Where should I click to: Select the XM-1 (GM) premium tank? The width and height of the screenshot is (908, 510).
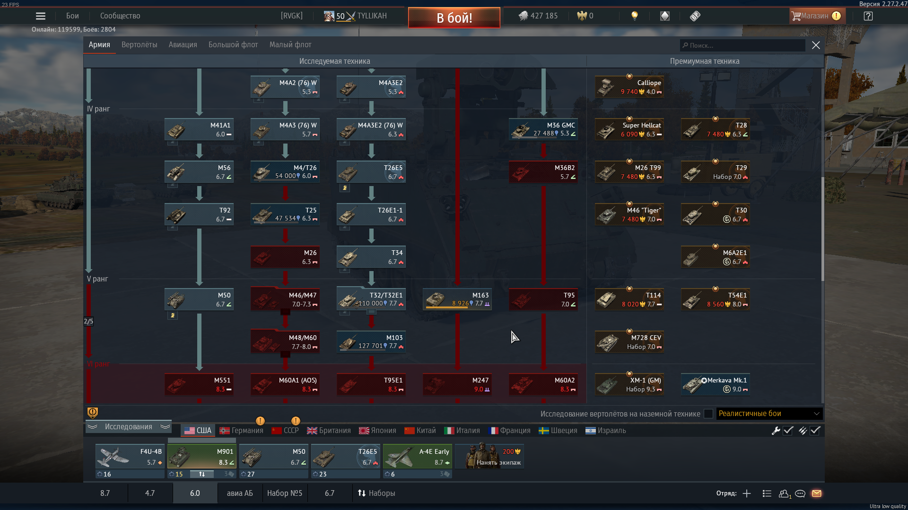(629, 384)
